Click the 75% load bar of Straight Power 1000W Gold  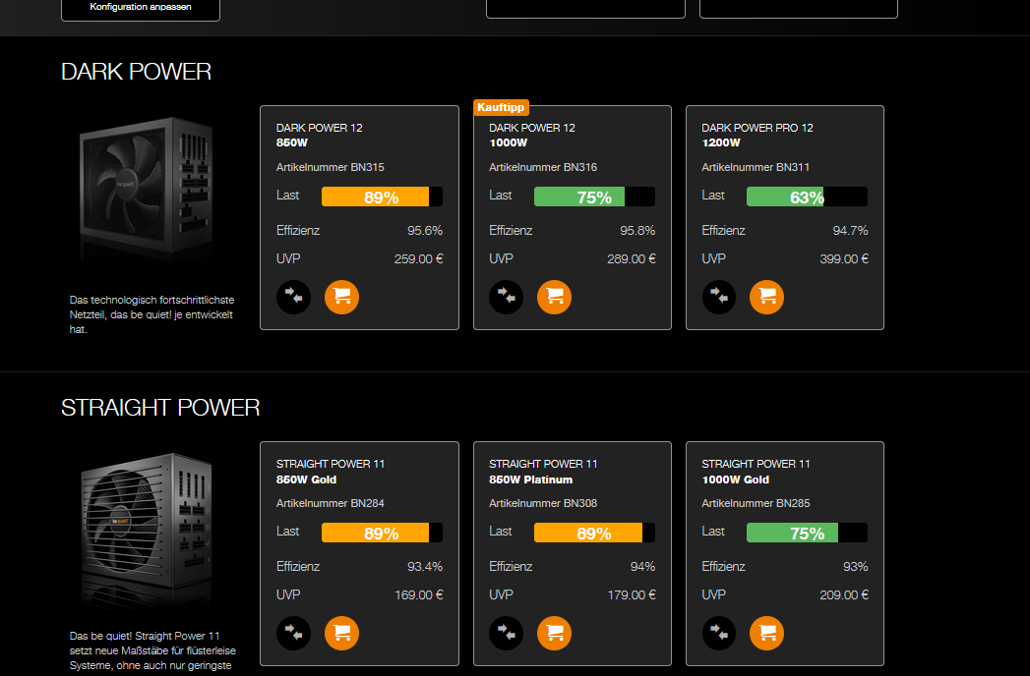point(807,533)
